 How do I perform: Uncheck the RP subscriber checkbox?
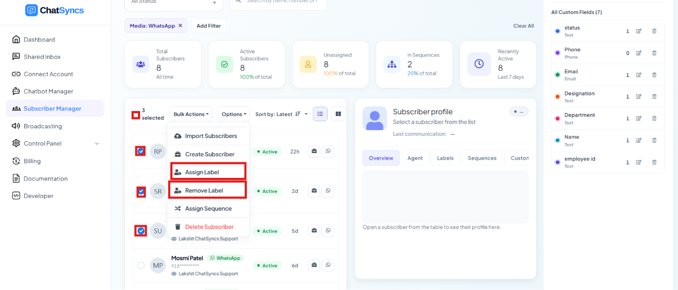coord(141,151)
